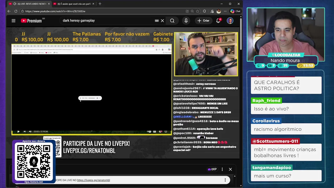This screenshot has height=188, width=334.
Task: Click 'PARTICIPE DA LIVE NO LIVEPIX!' banner text
Action: pyautogui.click(x=96, y=144)
